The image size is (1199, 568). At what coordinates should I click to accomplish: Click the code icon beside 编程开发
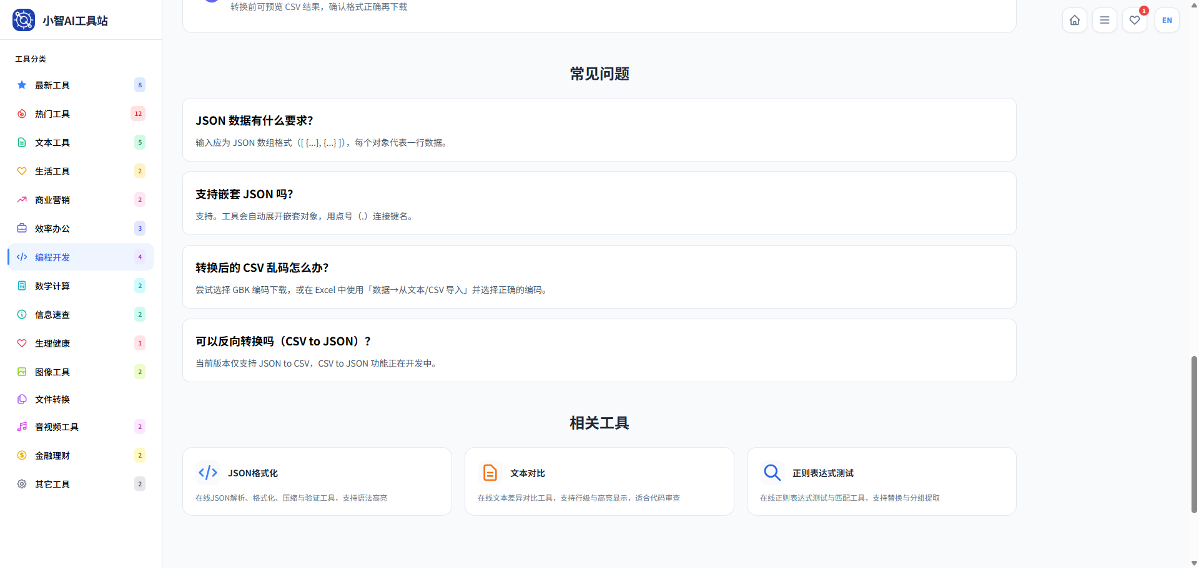coord(22,257)
